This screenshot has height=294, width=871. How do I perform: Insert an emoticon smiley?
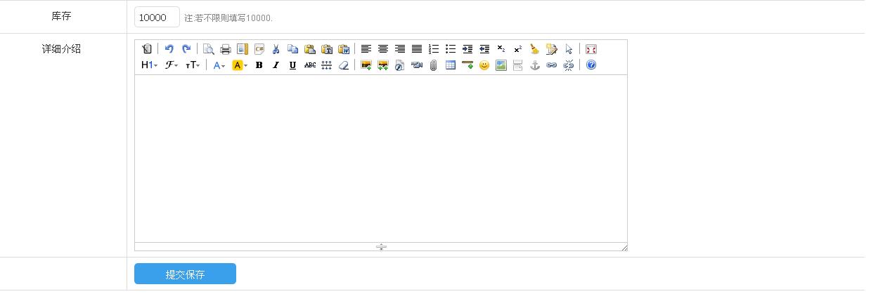point(484,65)
